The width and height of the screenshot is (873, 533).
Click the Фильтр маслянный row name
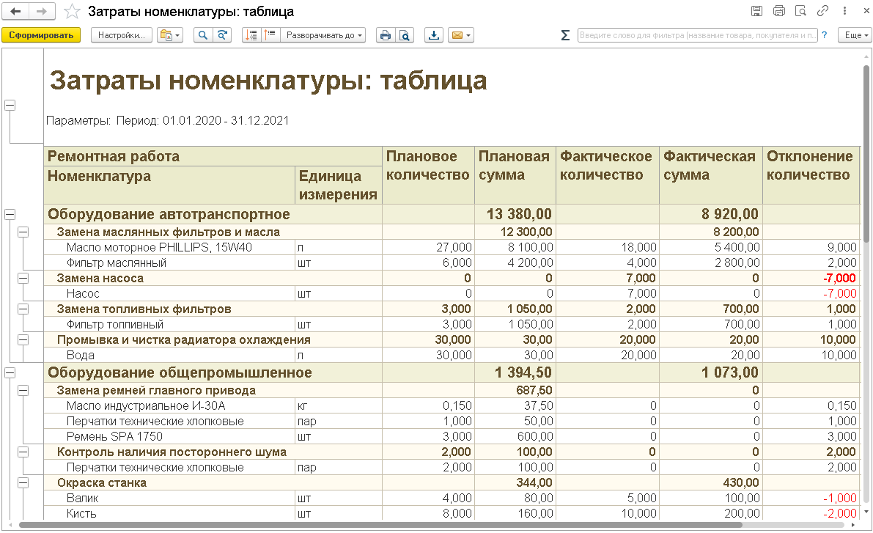pyautogui.click(x=170, y=263)
